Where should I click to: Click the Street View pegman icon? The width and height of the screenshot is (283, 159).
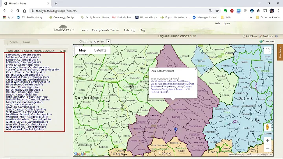click(x=268, y=127)
